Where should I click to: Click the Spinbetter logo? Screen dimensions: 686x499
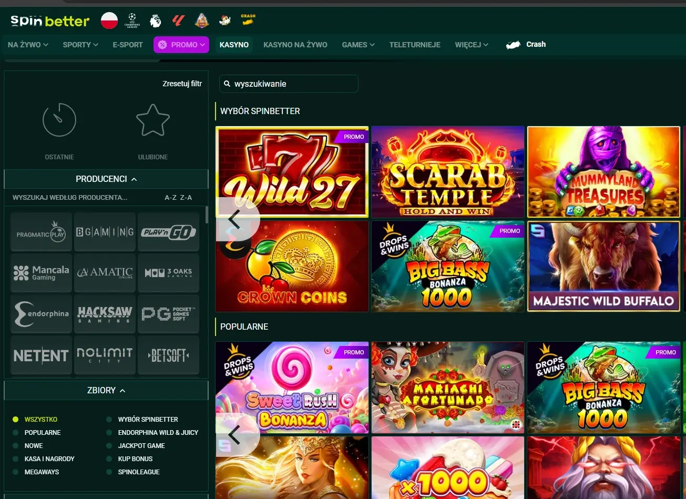coord(50,21)
